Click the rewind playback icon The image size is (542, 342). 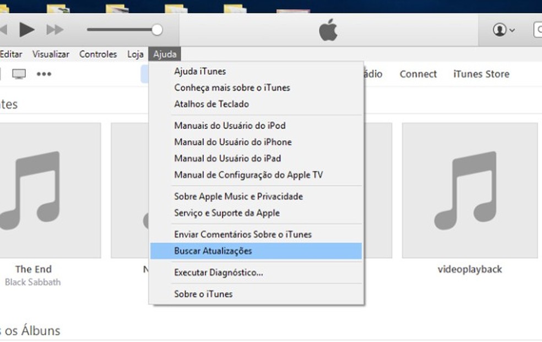click(x=3, y=30)
